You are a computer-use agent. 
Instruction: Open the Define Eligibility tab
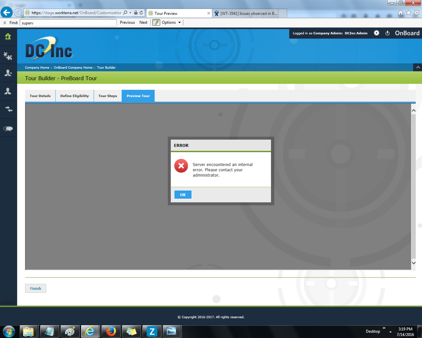pyautogui.click(x=75, y=96)
